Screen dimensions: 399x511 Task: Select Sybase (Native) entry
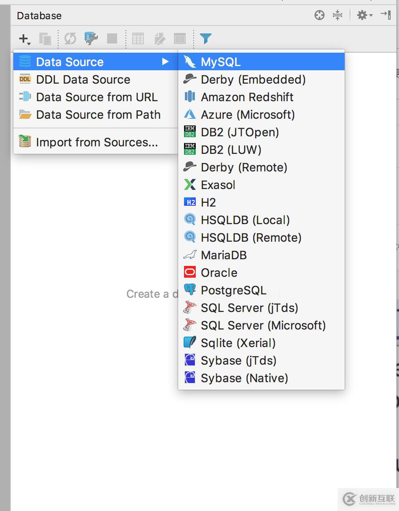(261, 378)
